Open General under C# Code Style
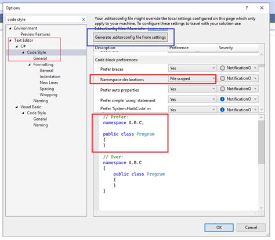275x240 pixels. (x=40, y=59)
